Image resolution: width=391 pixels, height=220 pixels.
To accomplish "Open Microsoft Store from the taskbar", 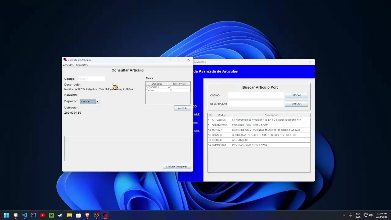I will coord(79,215).
